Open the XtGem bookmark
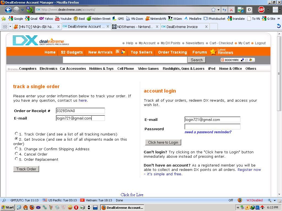 tap(175, 18)
